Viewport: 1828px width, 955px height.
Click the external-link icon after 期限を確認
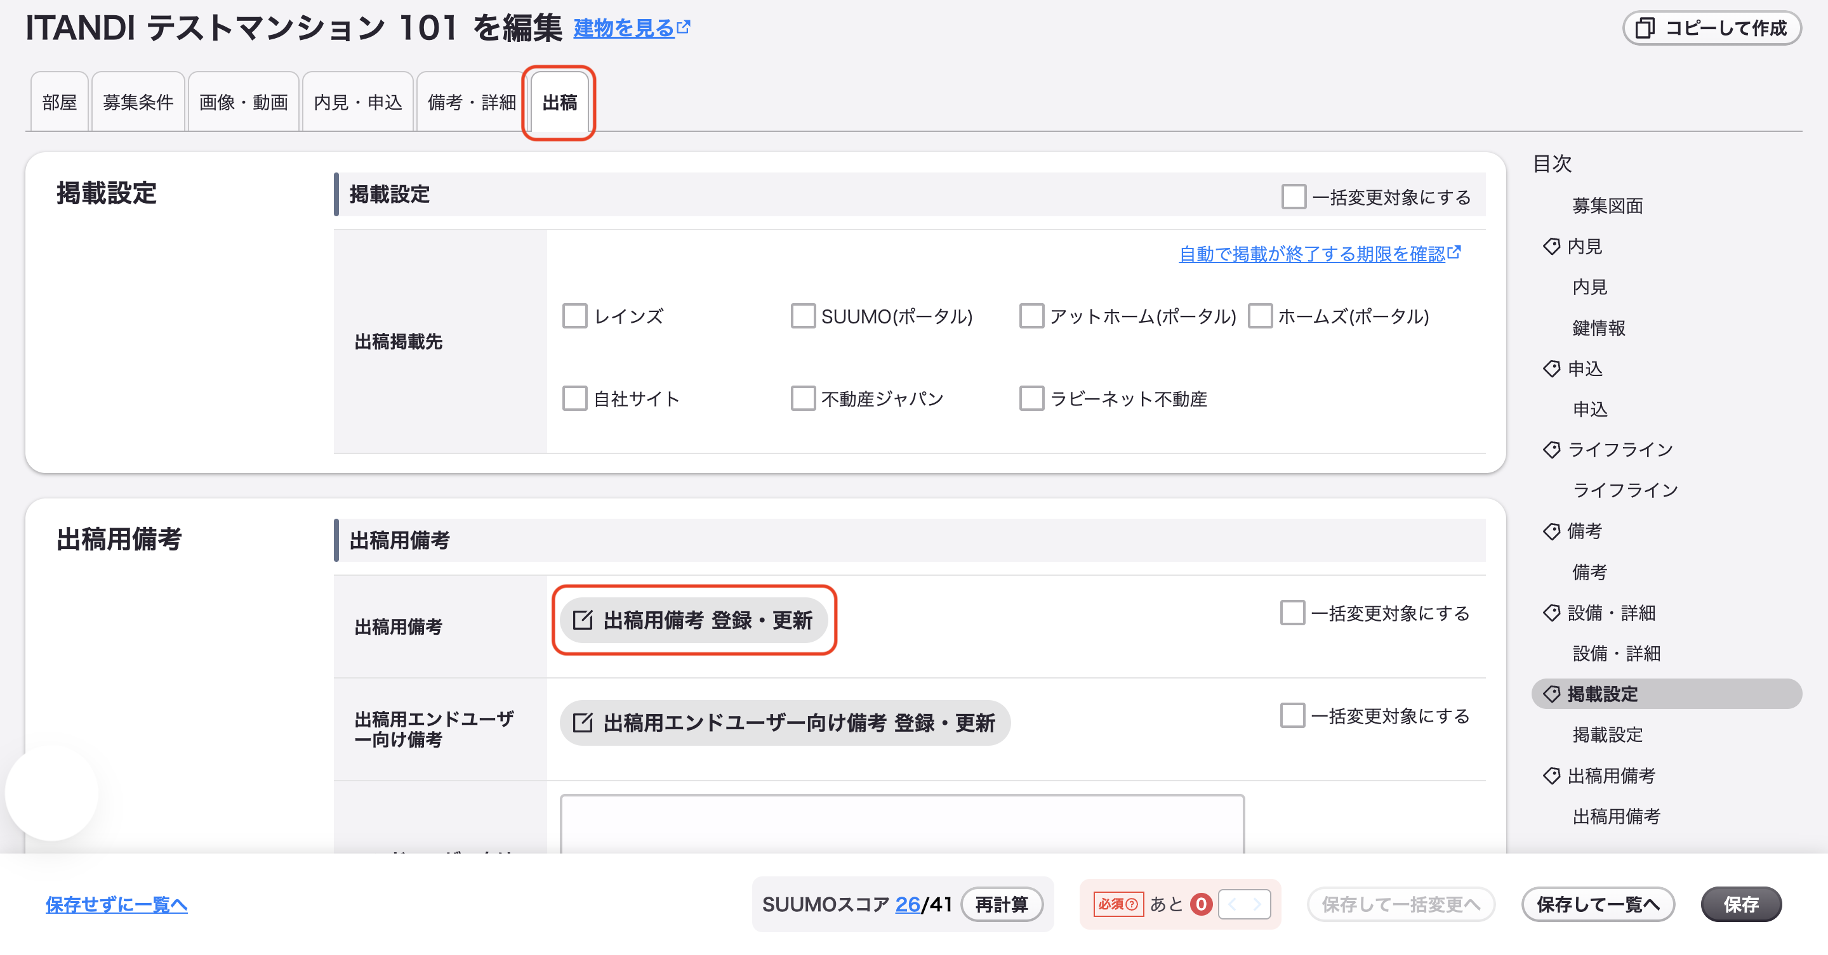pos(1454,252)
